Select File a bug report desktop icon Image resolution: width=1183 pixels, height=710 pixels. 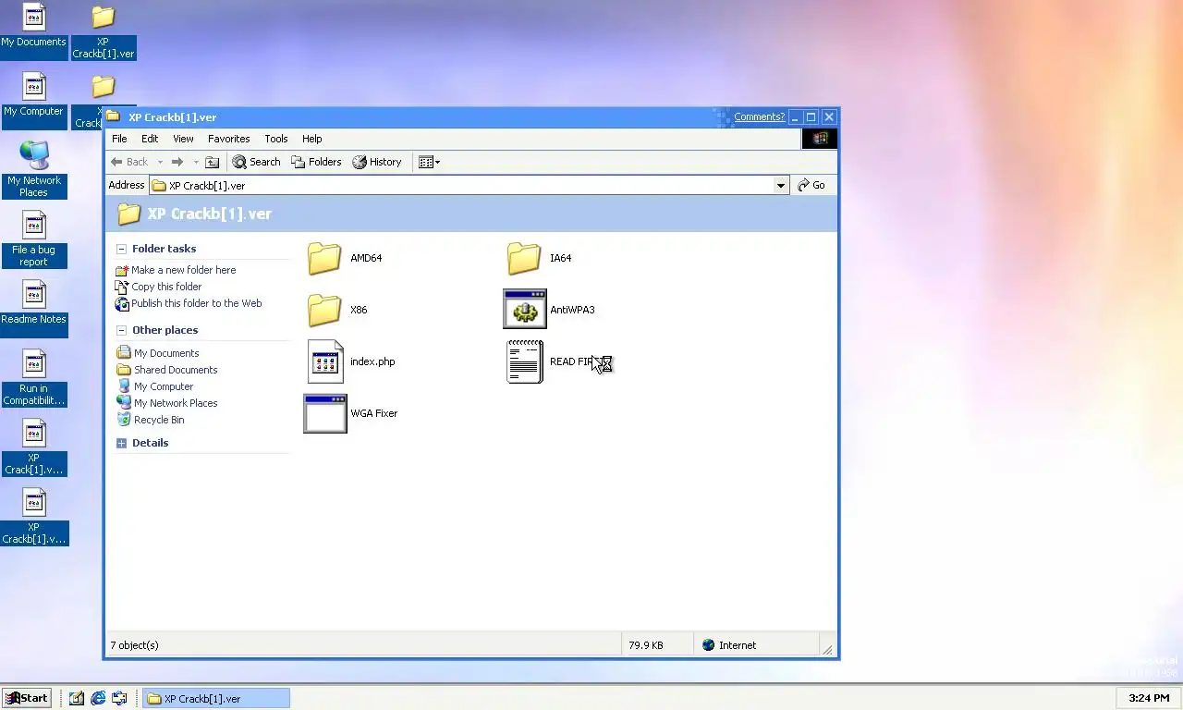tap(34, 226)
